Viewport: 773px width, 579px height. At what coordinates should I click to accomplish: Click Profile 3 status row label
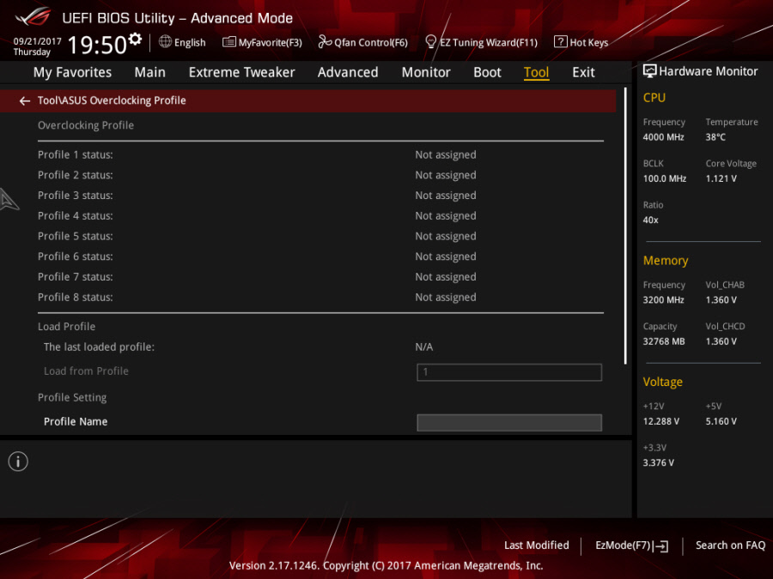[x=76, y=196]
